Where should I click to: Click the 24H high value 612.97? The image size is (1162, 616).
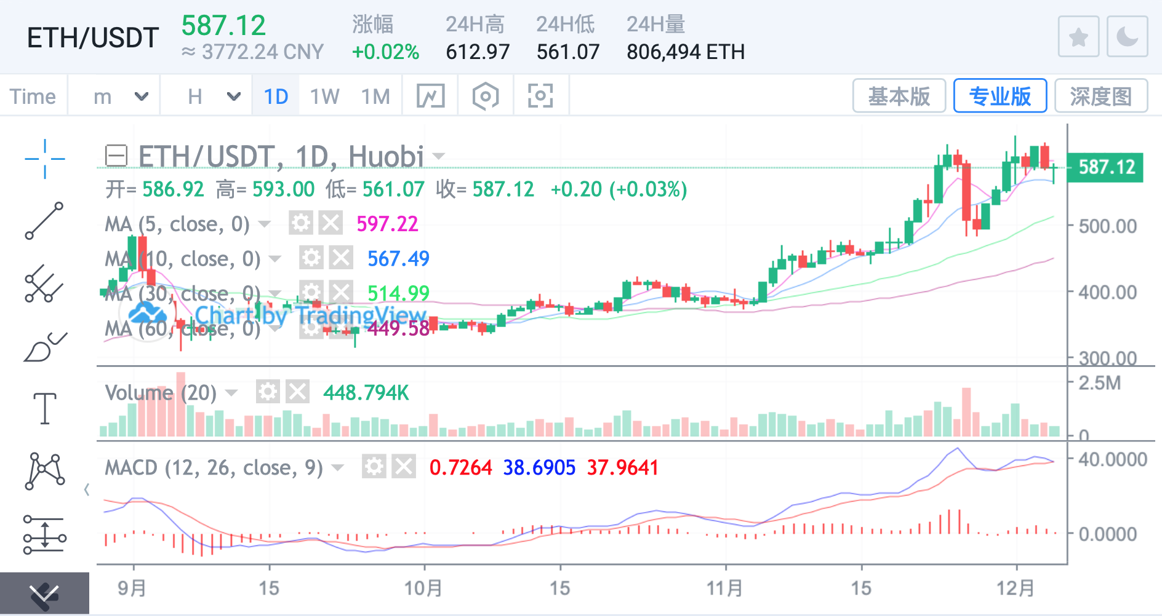point(478,52)
